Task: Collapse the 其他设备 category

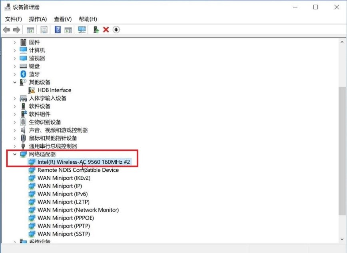Action: pos(15,82)
